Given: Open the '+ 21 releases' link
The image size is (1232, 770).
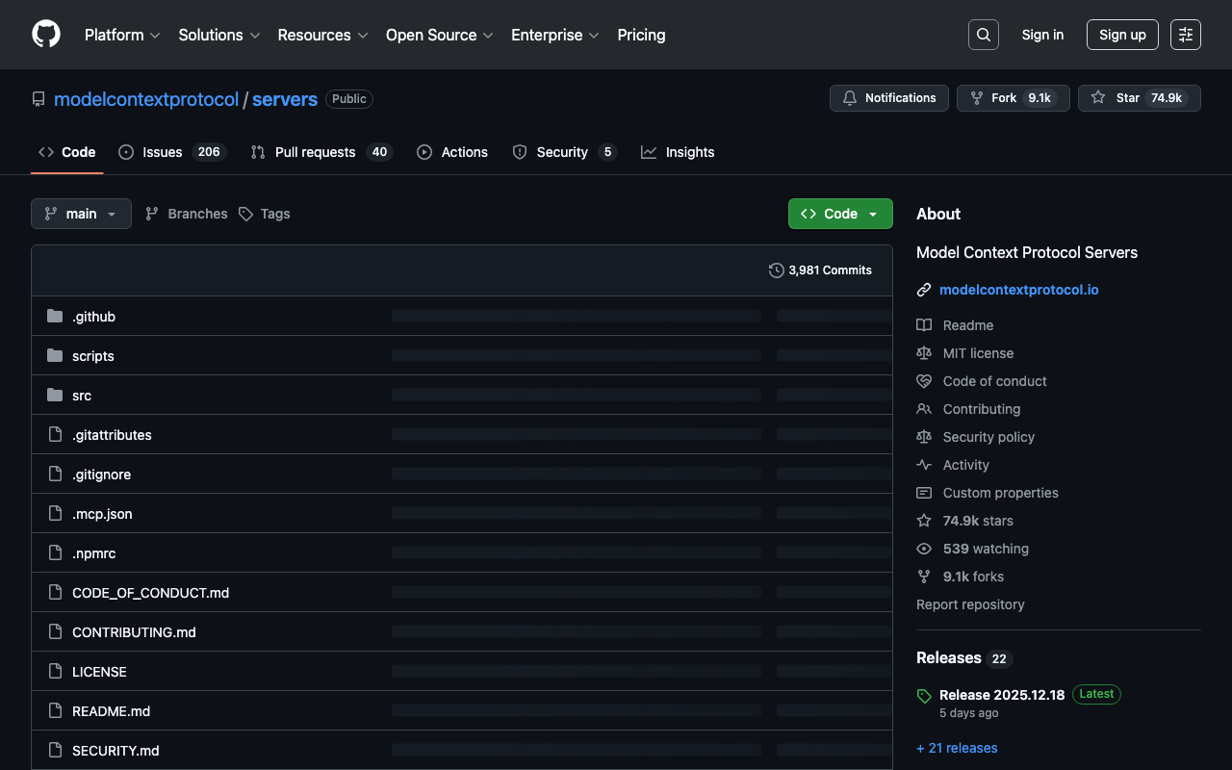Looking at the screenshot, I should [957, 748].
